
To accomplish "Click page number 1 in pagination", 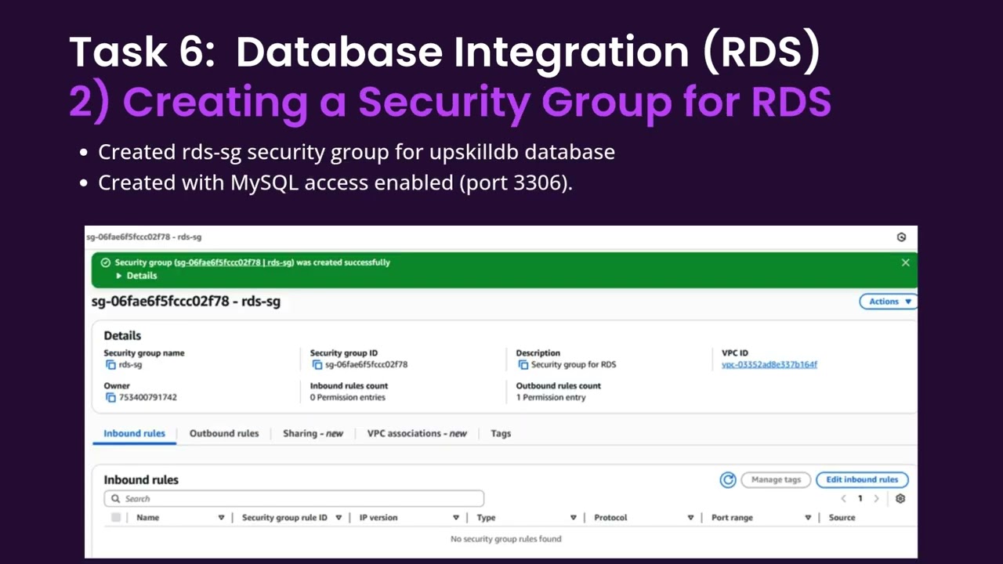I will [860, 498].
